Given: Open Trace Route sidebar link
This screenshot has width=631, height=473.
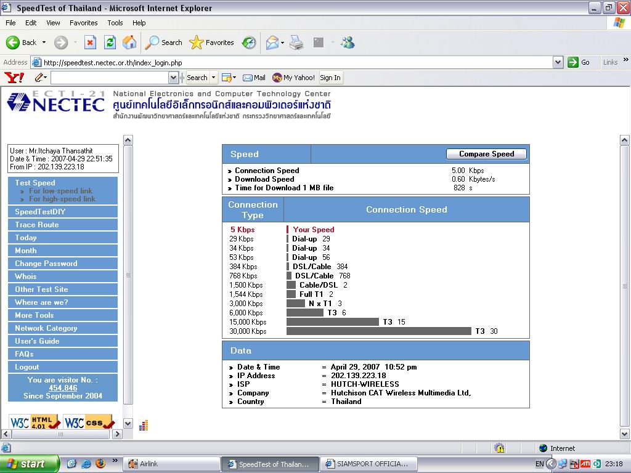Looking at the screenshot, I should click(63, 224).
